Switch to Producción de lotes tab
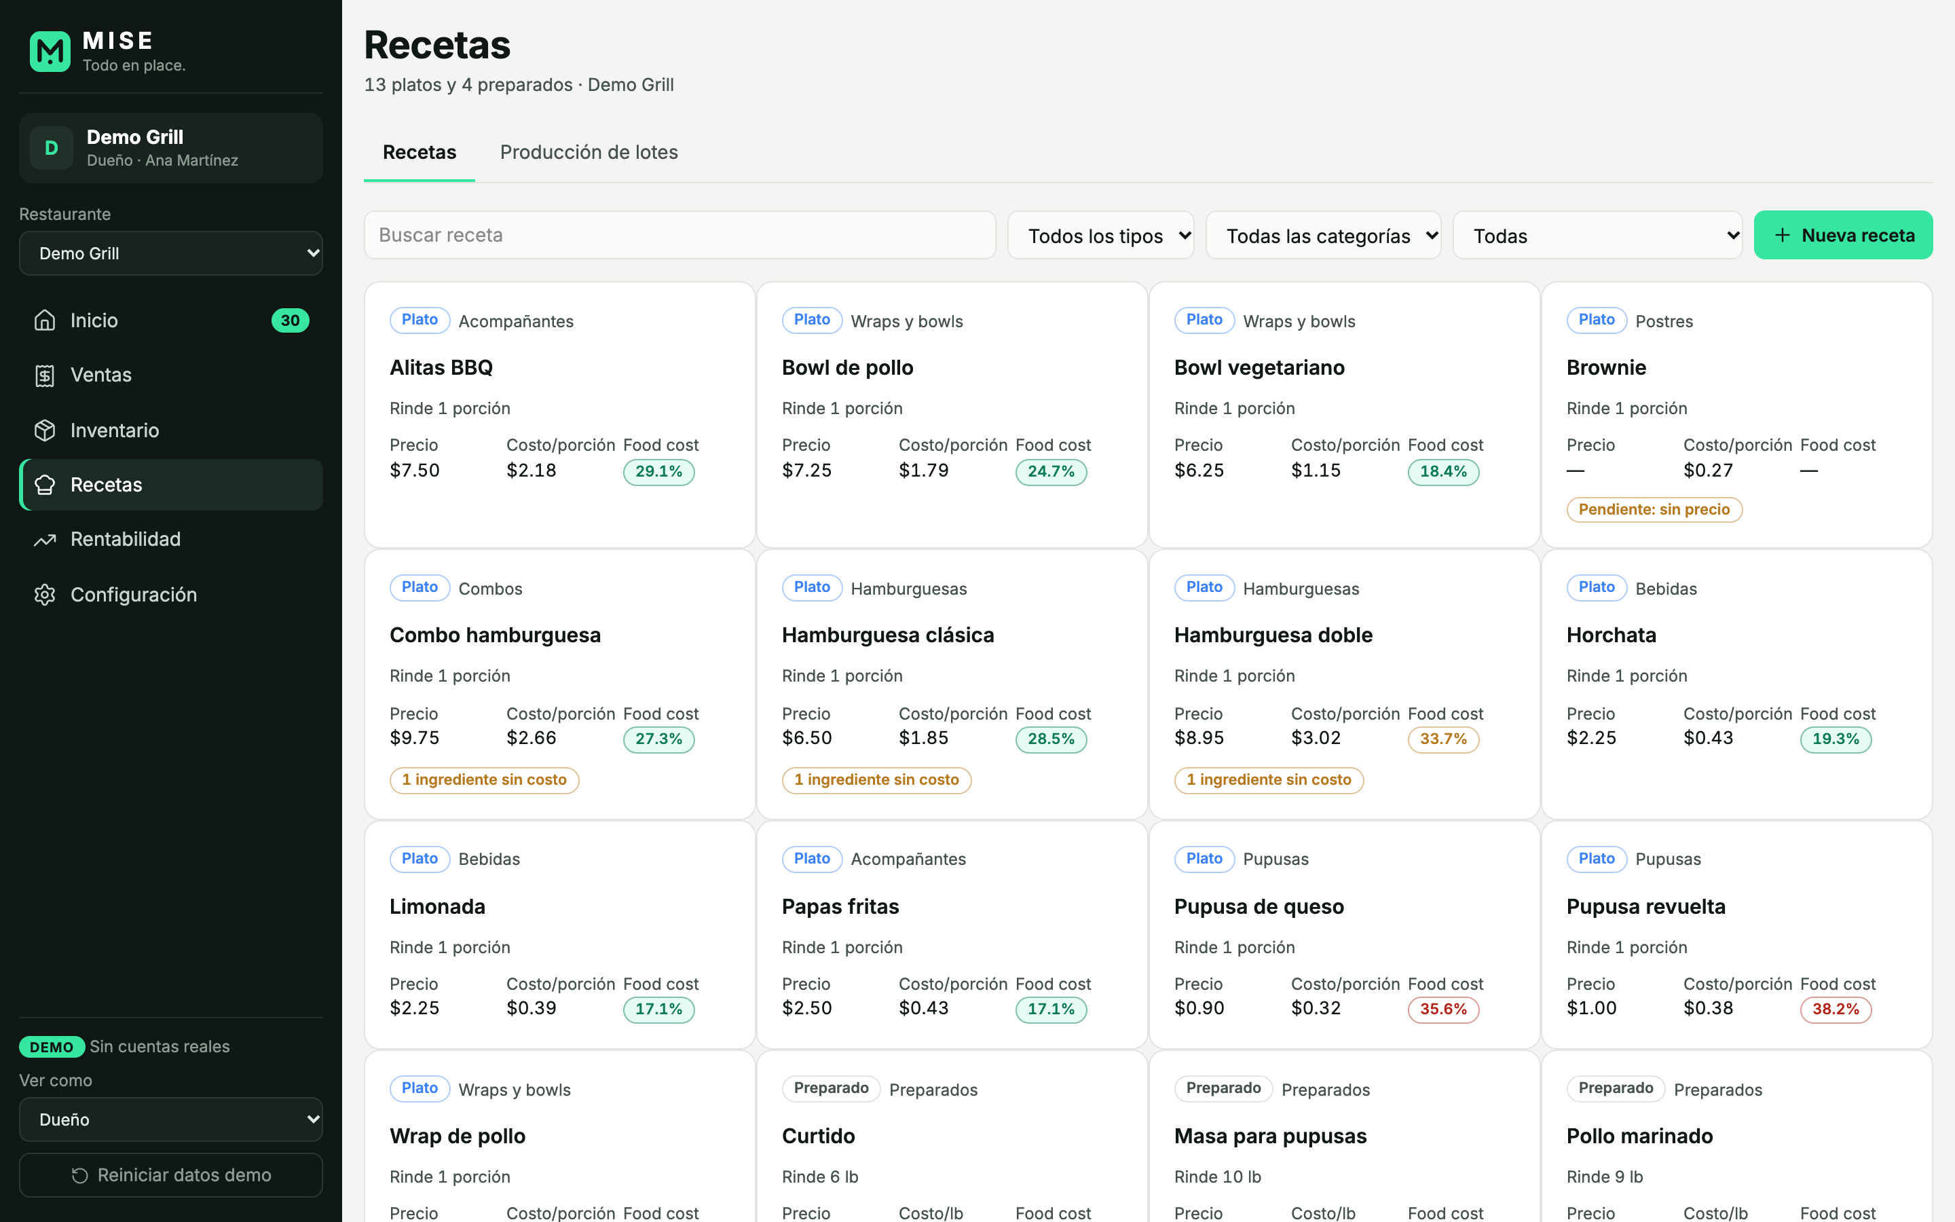The width and height of the screenshot is (1955, 1222). click(589, 152)
